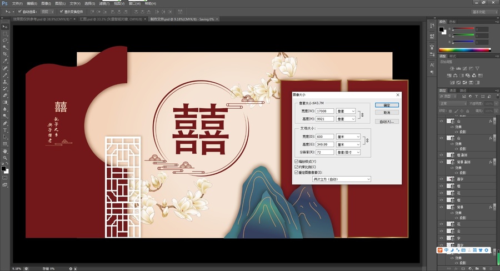Open the resolution unit dropdown (像素/英寸)
This screenshot has width=500, height=271.
pos(348,152)
